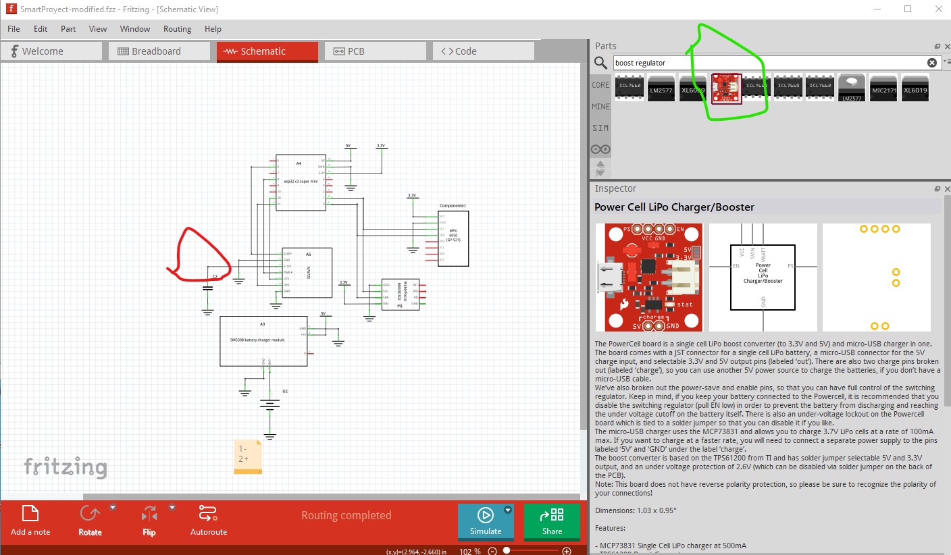Open the CORE parts bin
951x555 pixels.
[x=600, y=85]
